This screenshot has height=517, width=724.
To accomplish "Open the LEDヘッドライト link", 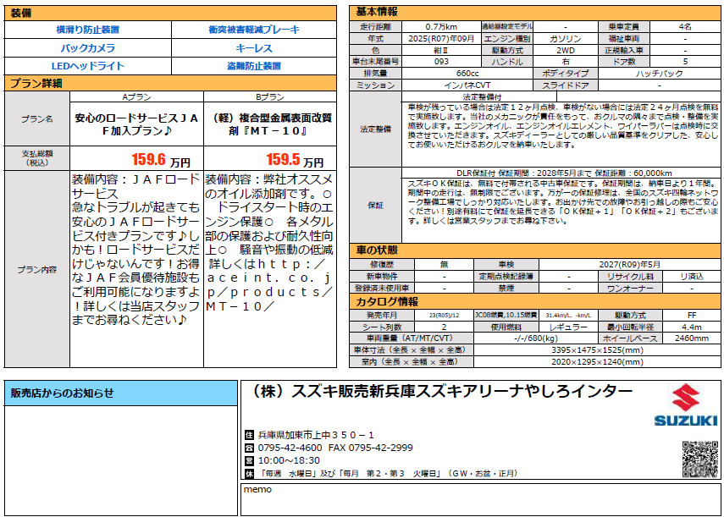I will [88, 66].
